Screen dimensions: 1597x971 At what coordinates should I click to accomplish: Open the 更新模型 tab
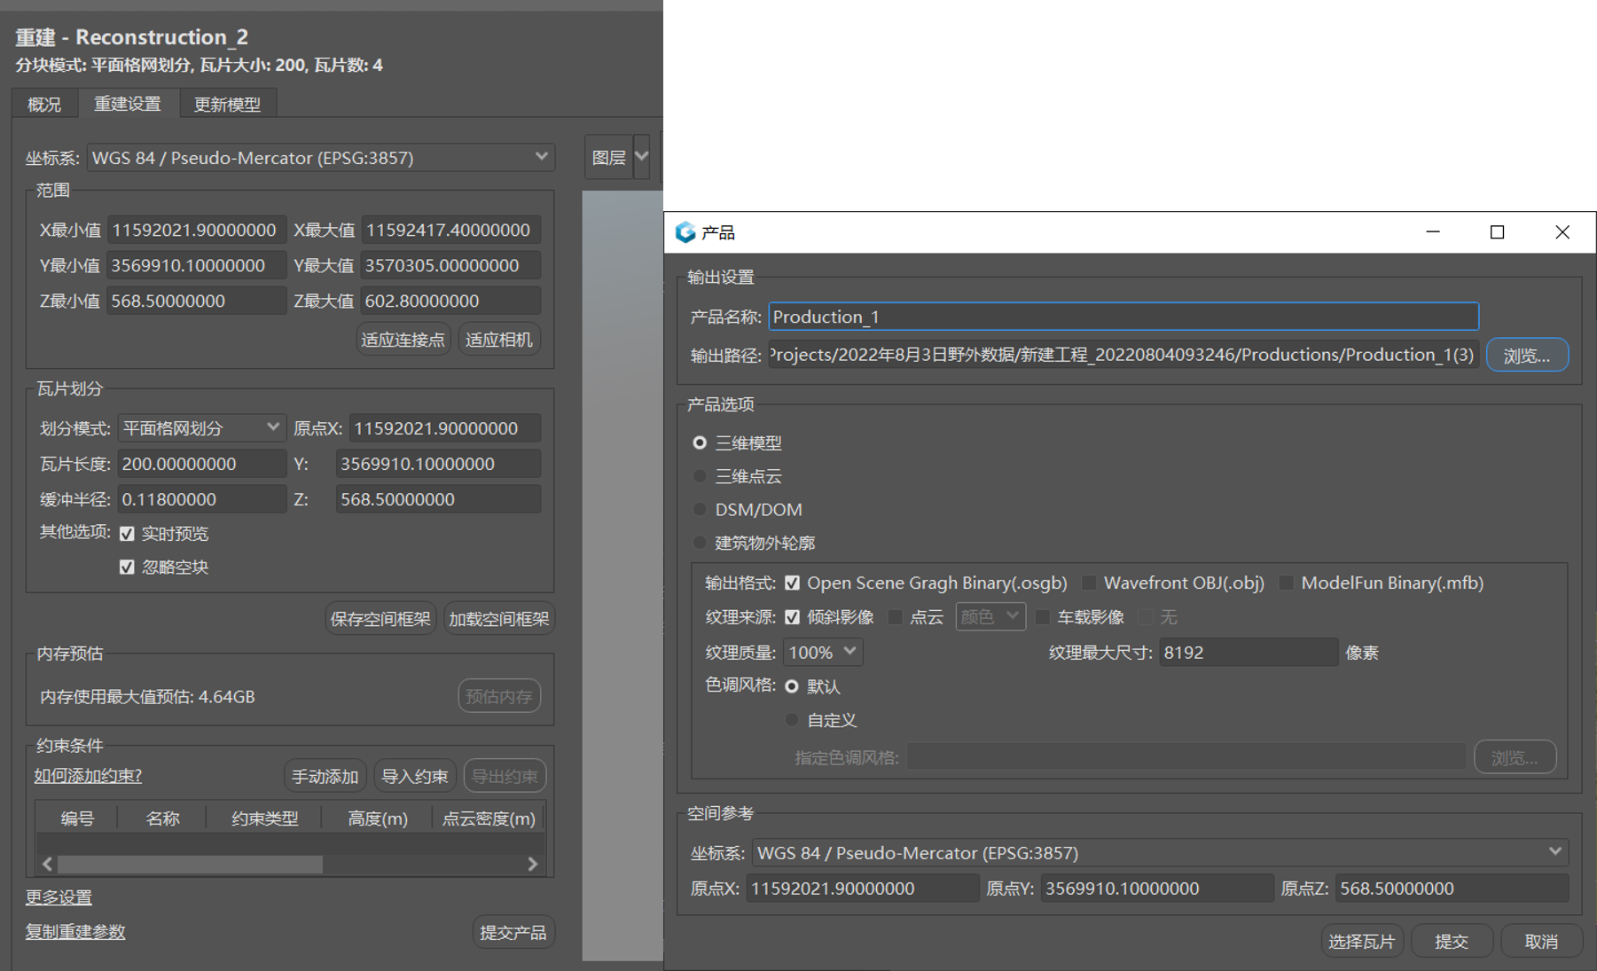click(227, 105)
